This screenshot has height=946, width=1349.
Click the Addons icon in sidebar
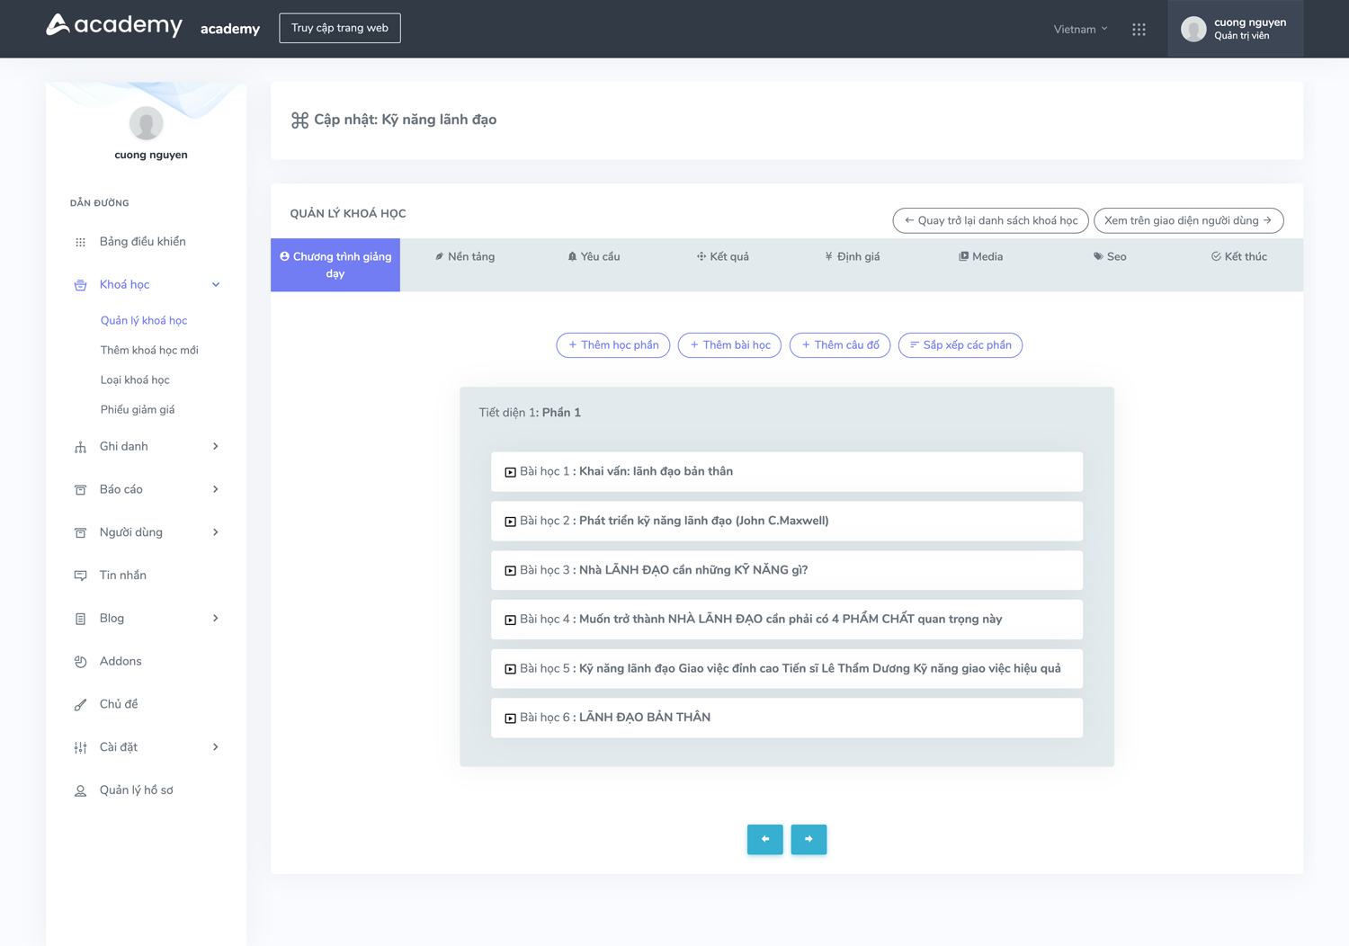tap(80, 662)
